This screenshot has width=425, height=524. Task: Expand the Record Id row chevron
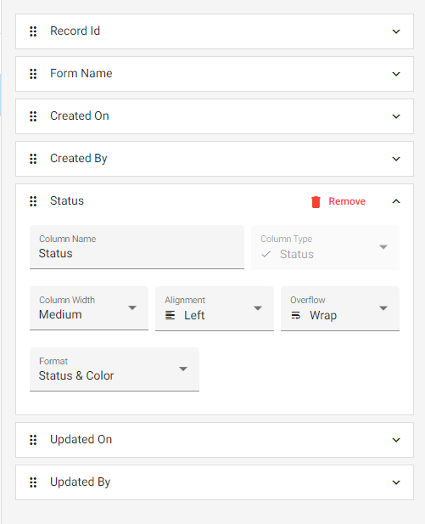tap(396, 31)
